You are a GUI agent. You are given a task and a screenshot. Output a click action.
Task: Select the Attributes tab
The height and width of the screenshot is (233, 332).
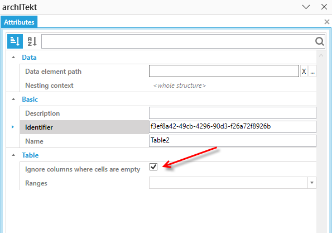19,22
